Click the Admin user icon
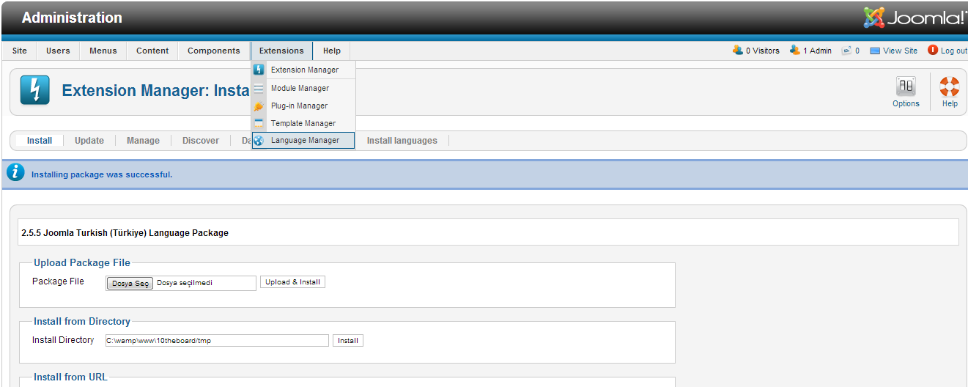The height and width of the screenshot is (387, 968). [x=795, y=51]
